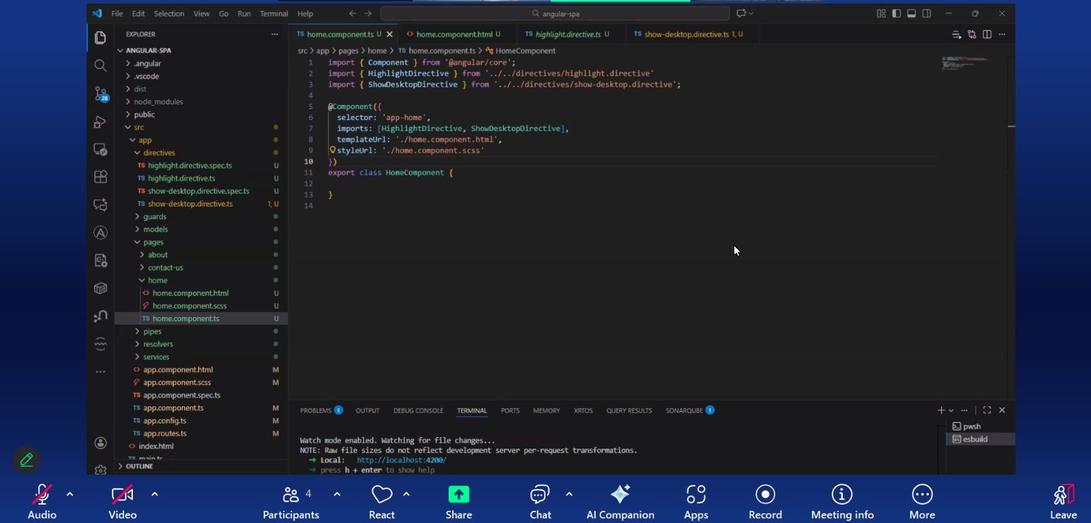Open Share in Zoom toolbar
The width and height of the screenshot is (1091, 523).
pyautogui.click(x=459, y=502)
